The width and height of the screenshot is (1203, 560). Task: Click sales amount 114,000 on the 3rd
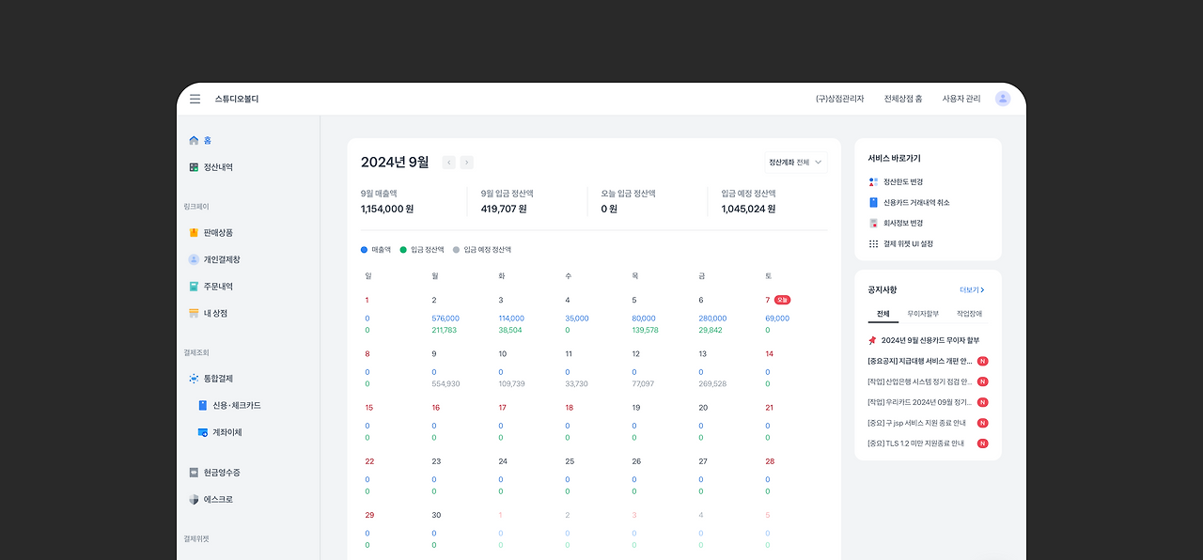coord(511,319)
